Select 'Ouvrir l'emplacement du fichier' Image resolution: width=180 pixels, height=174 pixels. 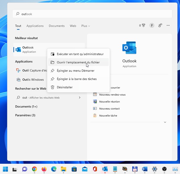coord(78,62)
